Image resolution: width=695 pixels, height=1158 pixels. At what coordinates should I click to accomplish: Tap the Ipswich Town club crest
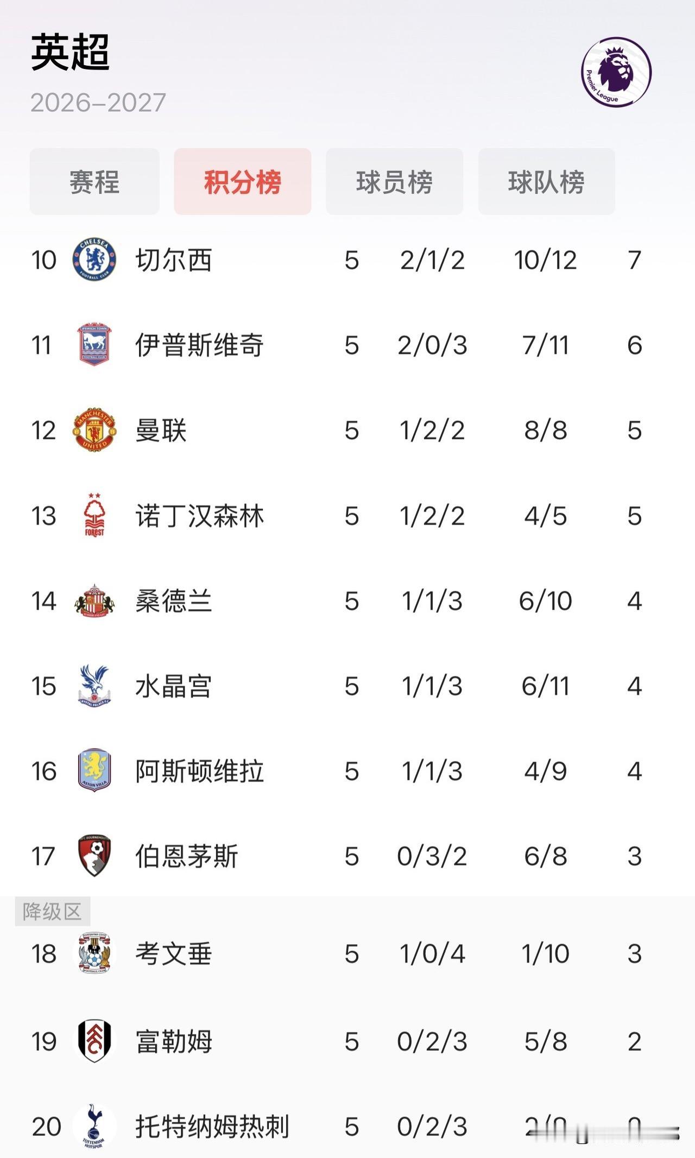(94, 344)
